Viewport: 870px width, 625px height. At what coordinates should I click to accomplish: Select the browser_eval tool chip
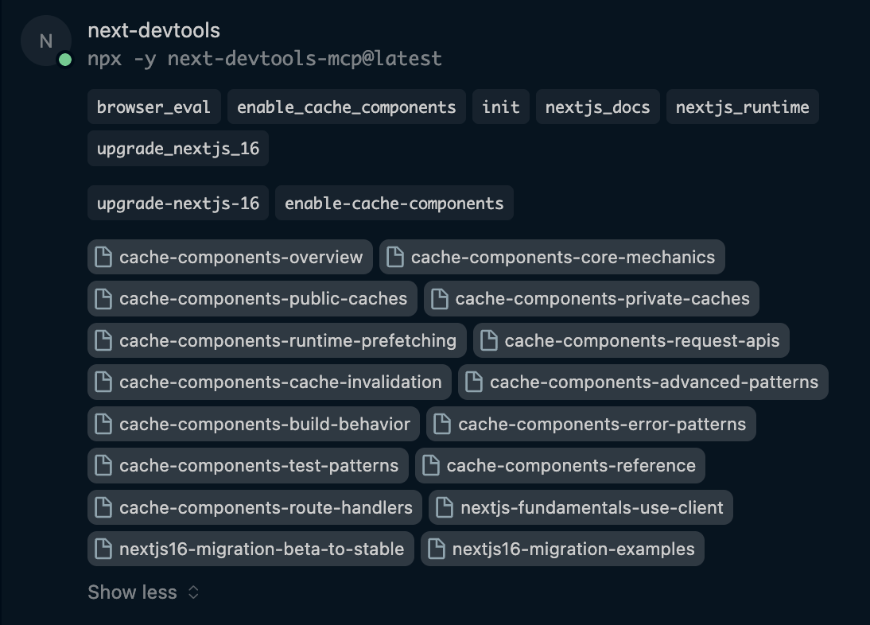(x=153, y=106)
